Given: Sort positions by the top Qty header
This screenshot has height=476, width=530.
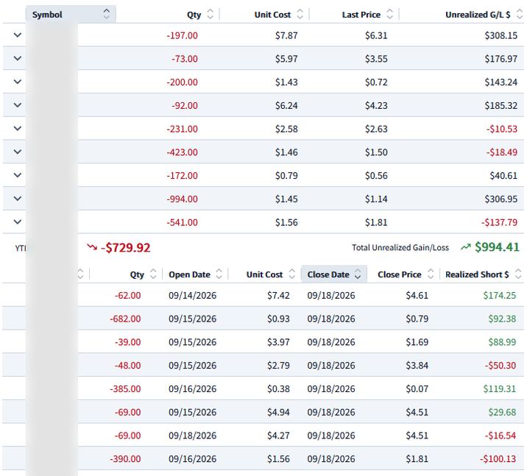Looking at the screenshot, I should point(194,15).
